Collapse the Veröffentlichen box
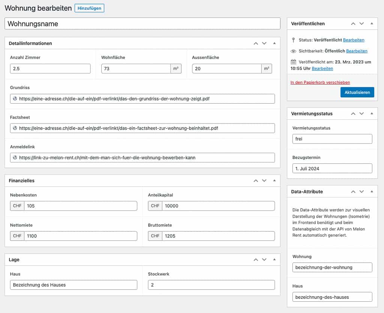The height and width of the screenshot is (313, 384). [x=372, y=24]
